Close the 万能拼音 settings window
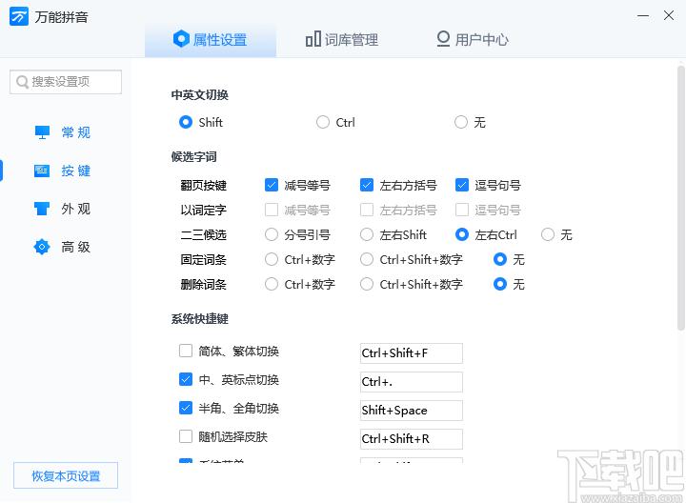Screen dimensions: 686x503 tap(669, 16)
